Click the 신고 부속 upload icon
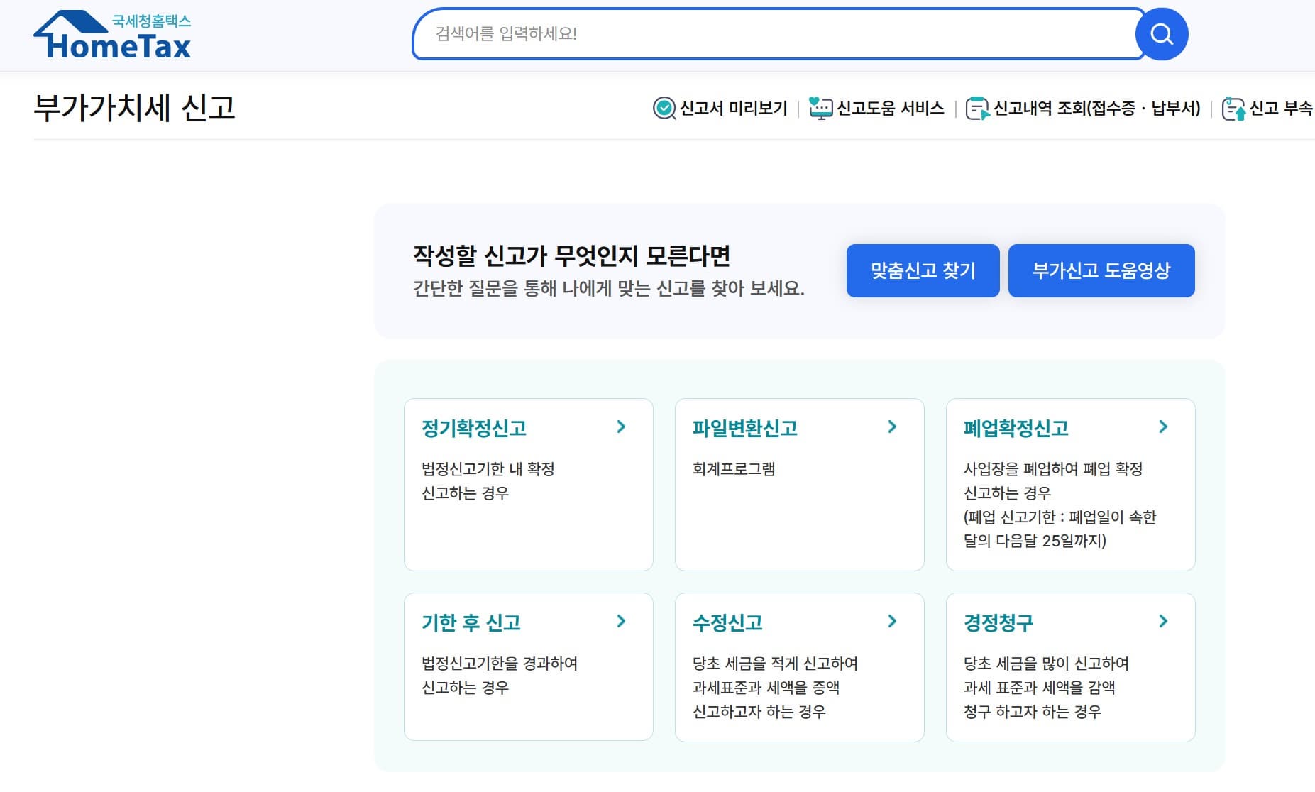This screenshot has height=792, width=1315. (x=1233, y=108)
